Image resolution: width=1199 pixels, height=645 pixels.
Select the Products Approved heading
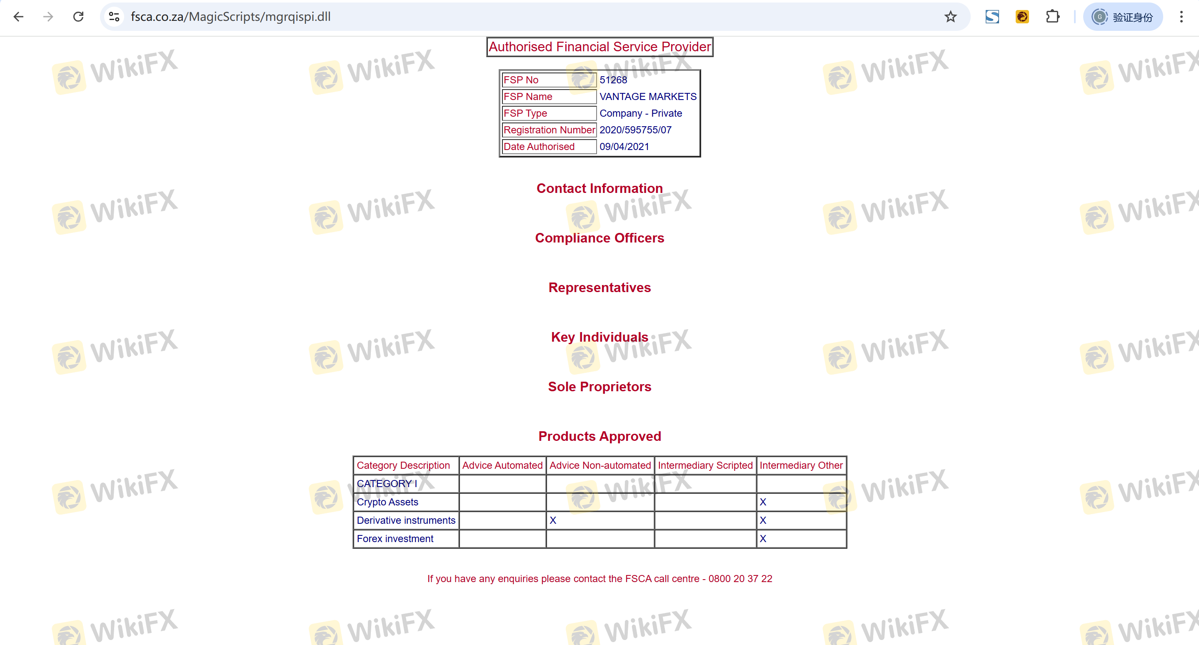(x=599, y=436)
